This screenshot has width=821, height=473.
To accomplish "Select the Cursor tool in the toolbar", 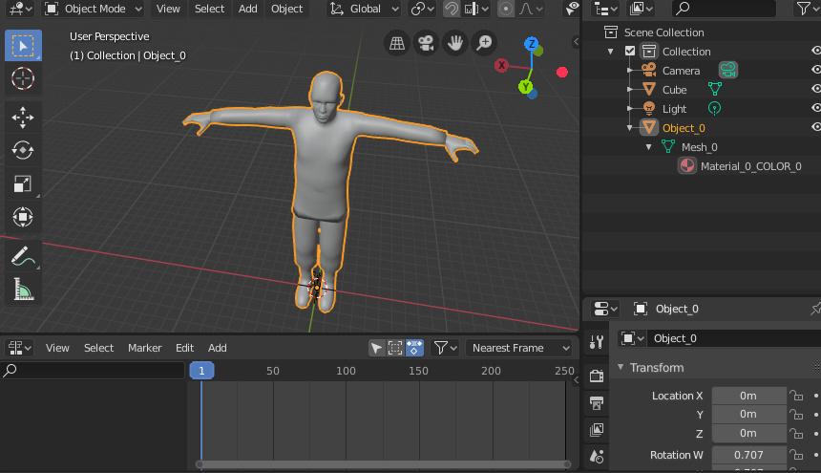I will coord(23,78).
